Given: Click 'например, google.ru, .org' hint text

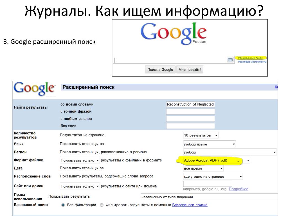Looking at the screenshot, I should (205, 189).
